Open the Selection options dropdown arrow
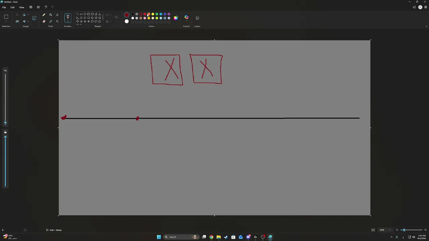The width and height of the screenshot is (429, 241). point(6,21)
